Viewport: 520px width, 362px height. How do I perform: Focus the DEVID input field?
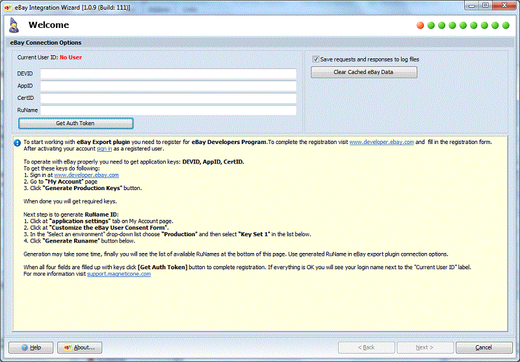(168, 74)
